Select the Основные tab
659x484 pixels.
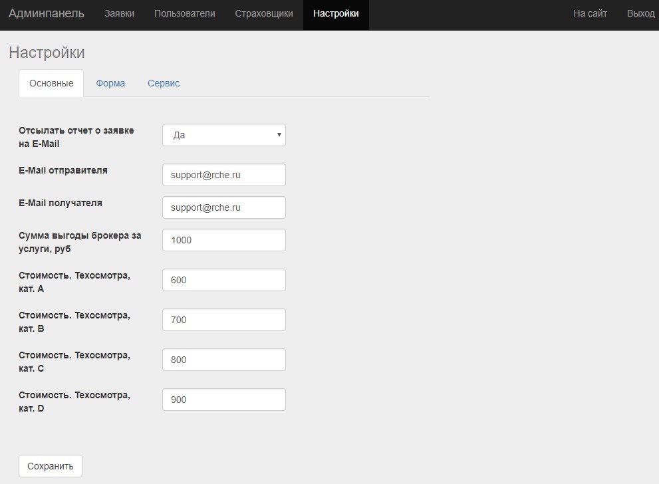[51, 83]
